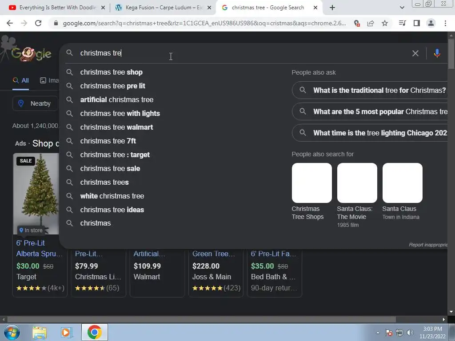Choose suggestion christmas tree with lights

pos(120,114)
